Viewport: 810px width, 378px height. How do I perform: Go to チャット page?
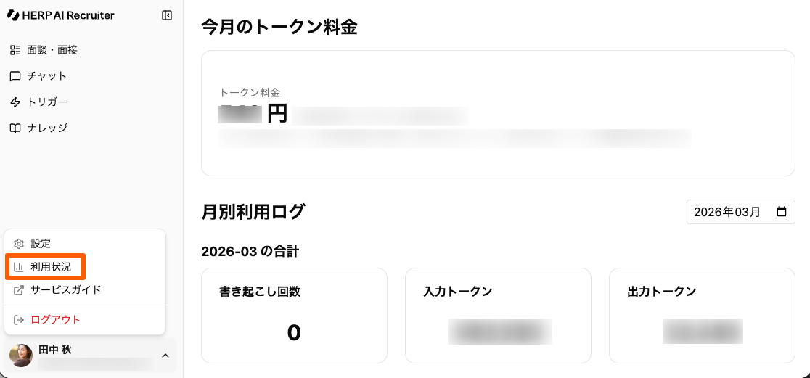click(x=47, y=76)
